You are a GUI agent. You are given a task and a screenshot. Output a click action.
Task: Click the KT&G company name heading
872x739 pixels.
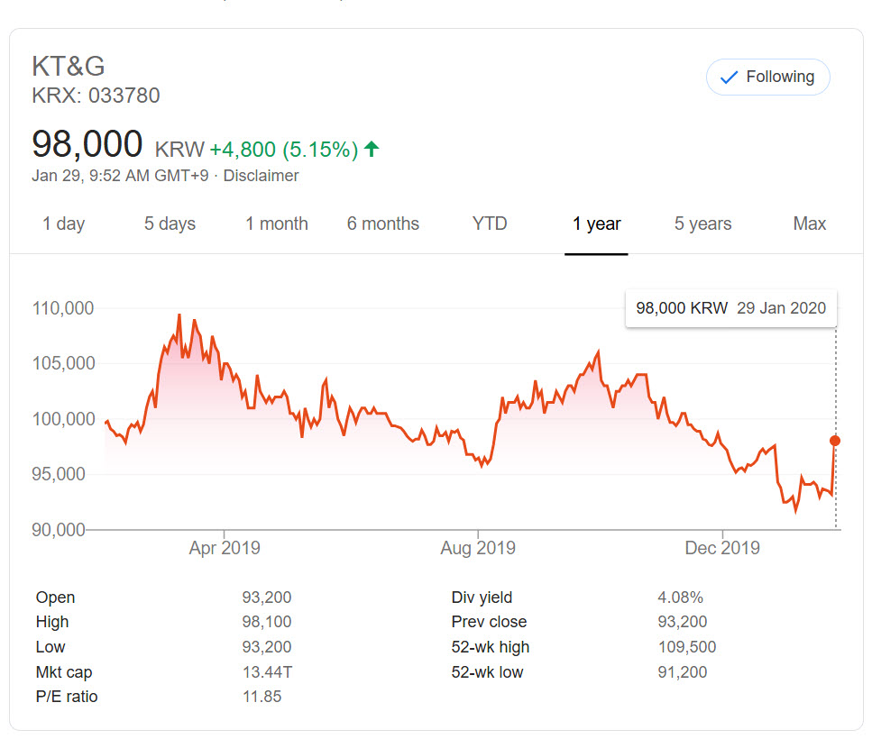pyautogui.click(x=69, y=67)
